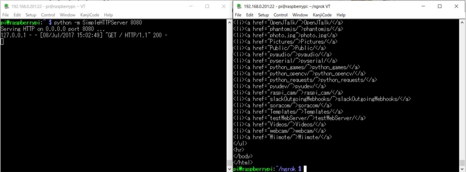Image resolution: width=466 pixels, height=172 pixels.
Task: Open Control menu in left terminal window
Action: point(48,15)
